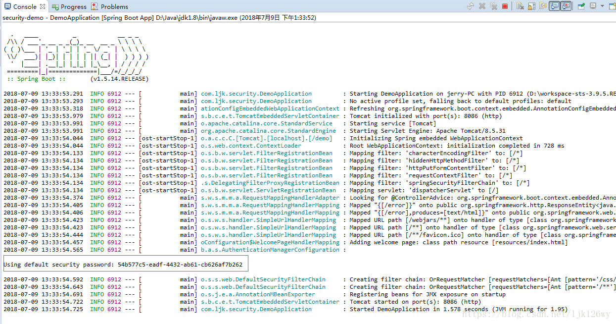Click 'Starting Servlet Engine: Apache Tomcat/8.5.31' message
Screen dimensions: 616x324
(427, 131)
